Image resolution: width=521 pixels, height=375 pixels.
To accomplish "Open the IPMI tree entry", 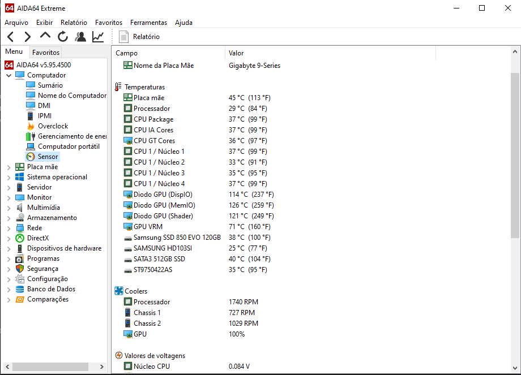I will 45,116.
